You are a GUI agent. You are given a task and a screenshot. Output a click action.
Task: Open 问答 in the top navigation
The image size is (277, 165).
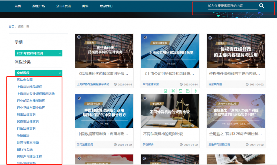(85, 6)
